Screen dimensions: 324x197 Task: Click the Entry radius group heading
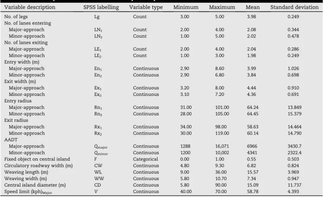click(18, 101)
